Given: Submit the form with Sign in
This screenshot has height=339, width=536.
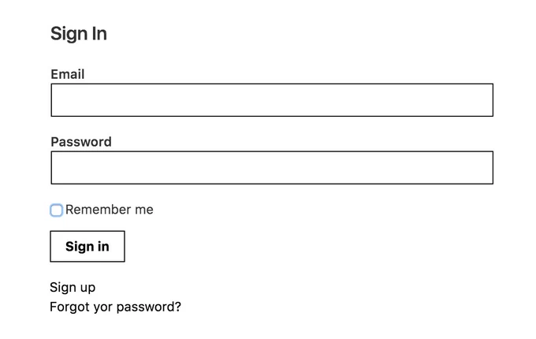Looking at the screenshot, I should click(x=87, y=247).
